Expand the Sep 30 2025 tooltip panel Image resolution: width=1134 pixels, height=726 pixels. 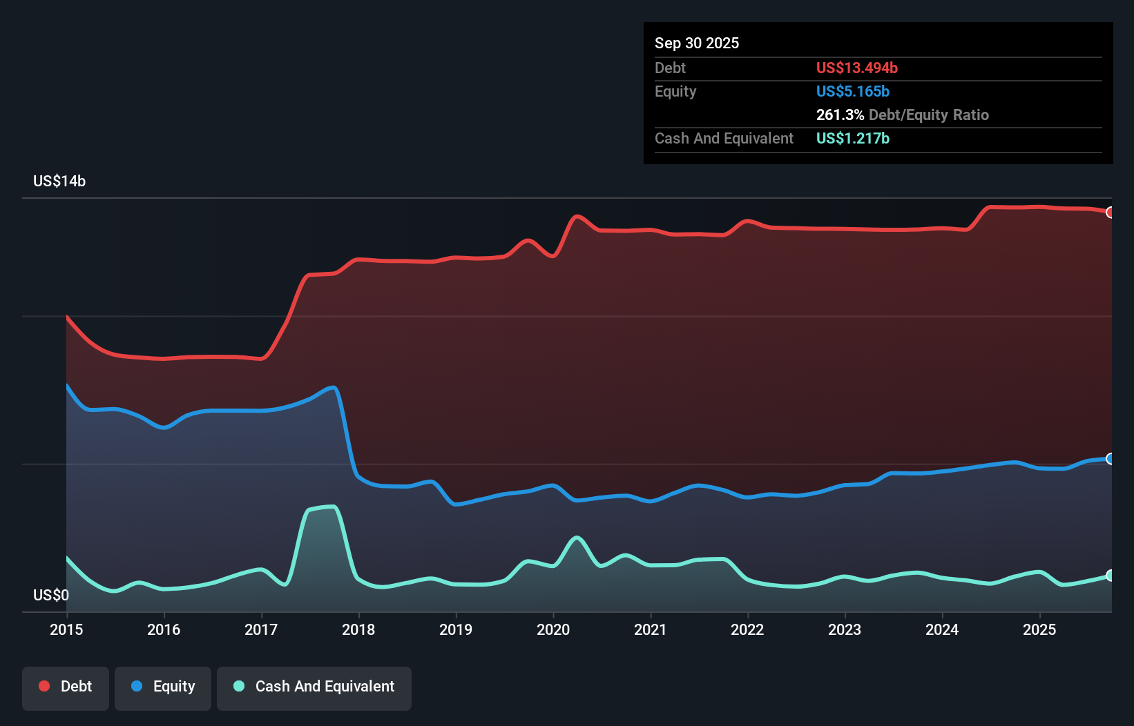697,43
